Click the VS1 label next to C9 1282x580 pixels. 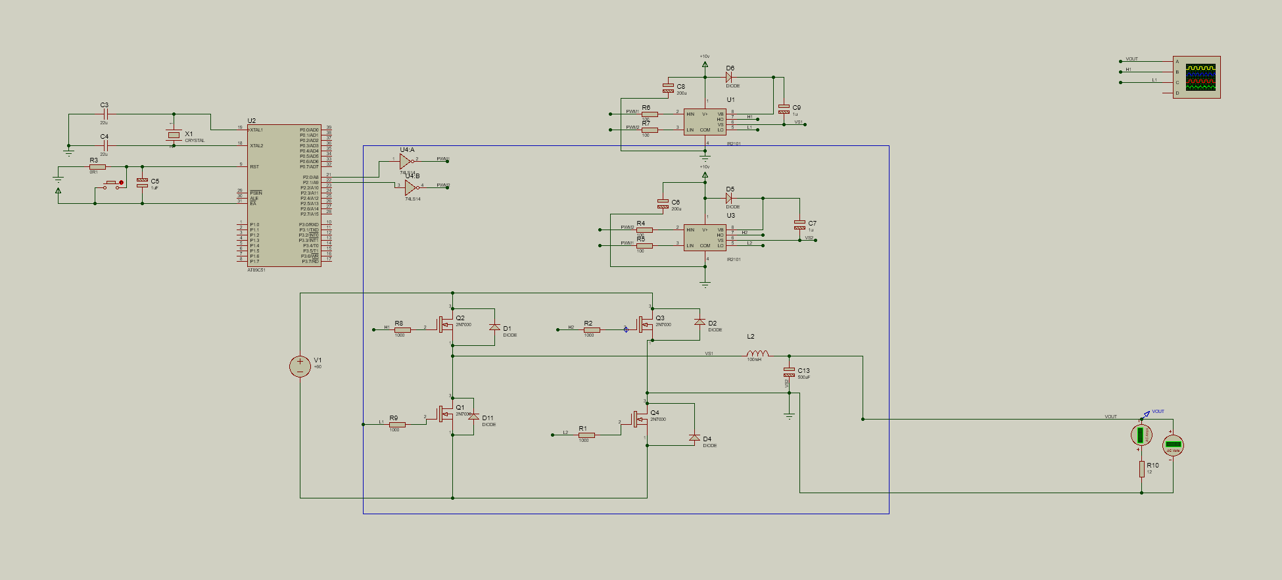(x=798, y=122)
